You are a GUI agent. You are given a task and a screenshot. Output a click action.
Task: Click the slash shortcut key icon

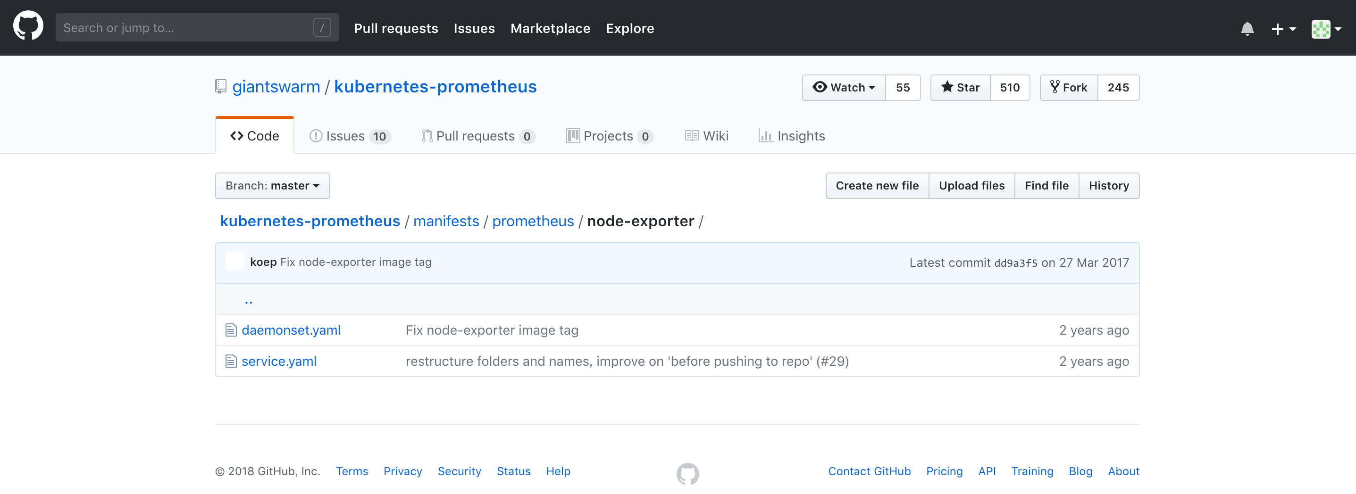pos(322,27)
